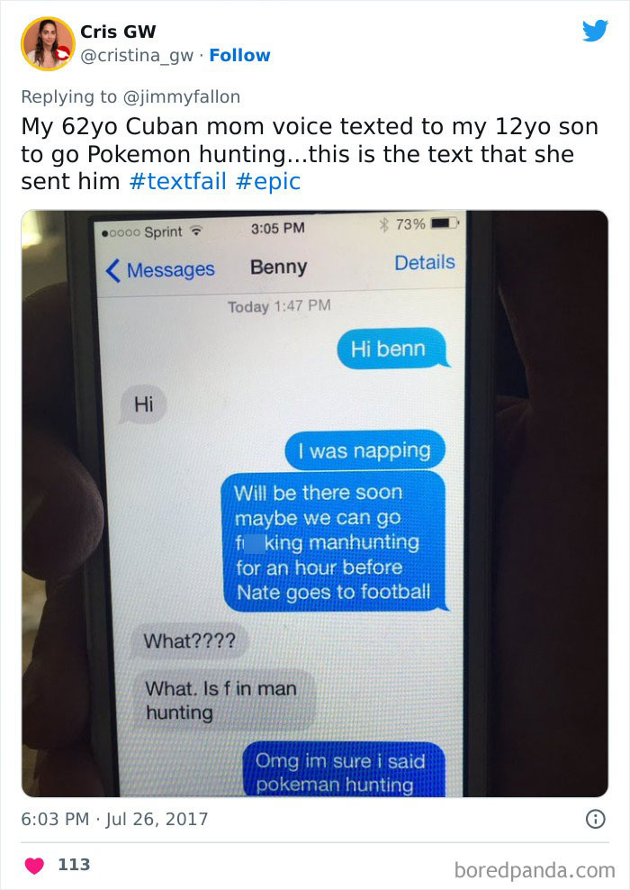Open the #epic hashtag
Viewport: 630px width, 890px height.
click(x=267, y=182)
